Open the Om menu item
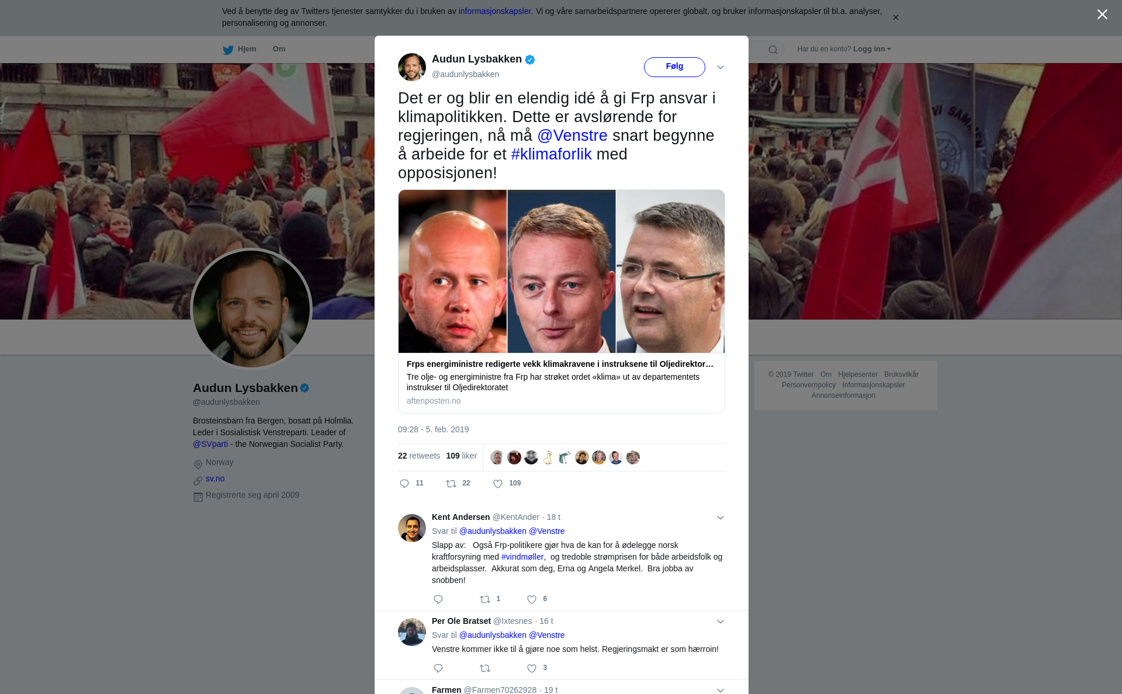This screenshot has width=1122, height=694. [x=279, y=49]
